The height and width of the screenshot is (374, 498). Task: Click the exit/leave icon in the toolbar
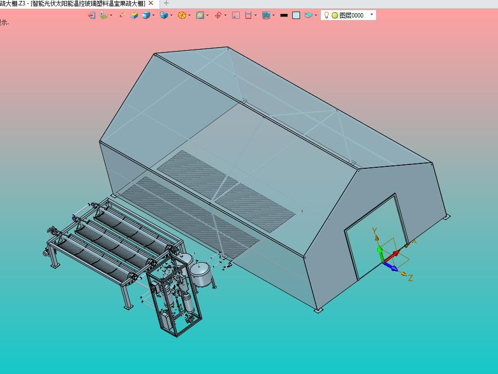(92, 15)
